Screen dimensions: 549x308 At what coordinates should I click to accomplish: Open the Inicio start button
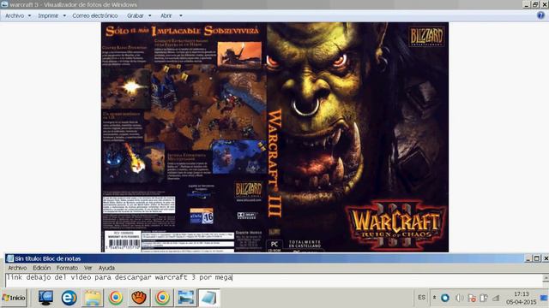(x=14, y=298)
